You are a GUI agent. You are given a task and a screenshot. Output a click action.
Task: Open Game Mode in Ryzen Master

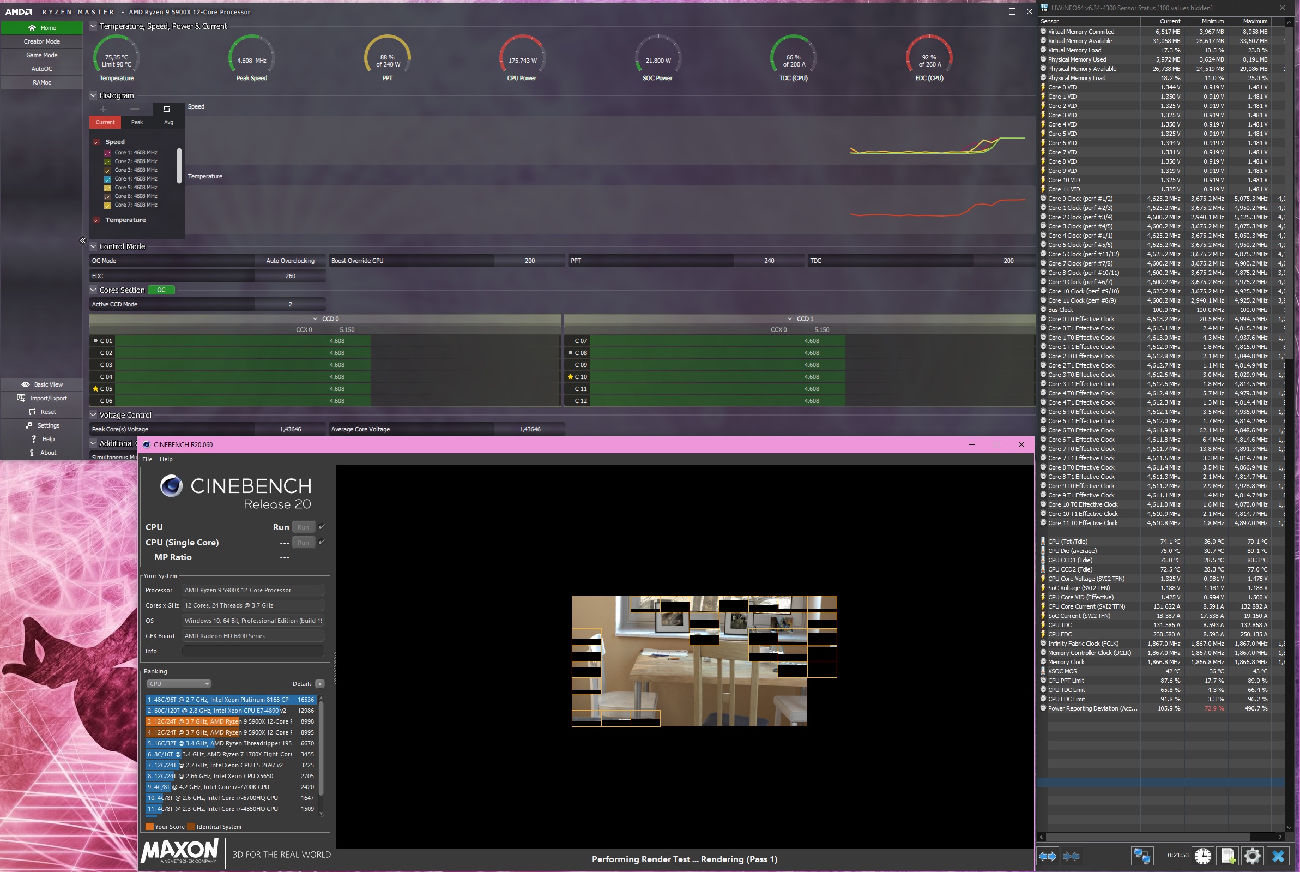pos(41,55)
